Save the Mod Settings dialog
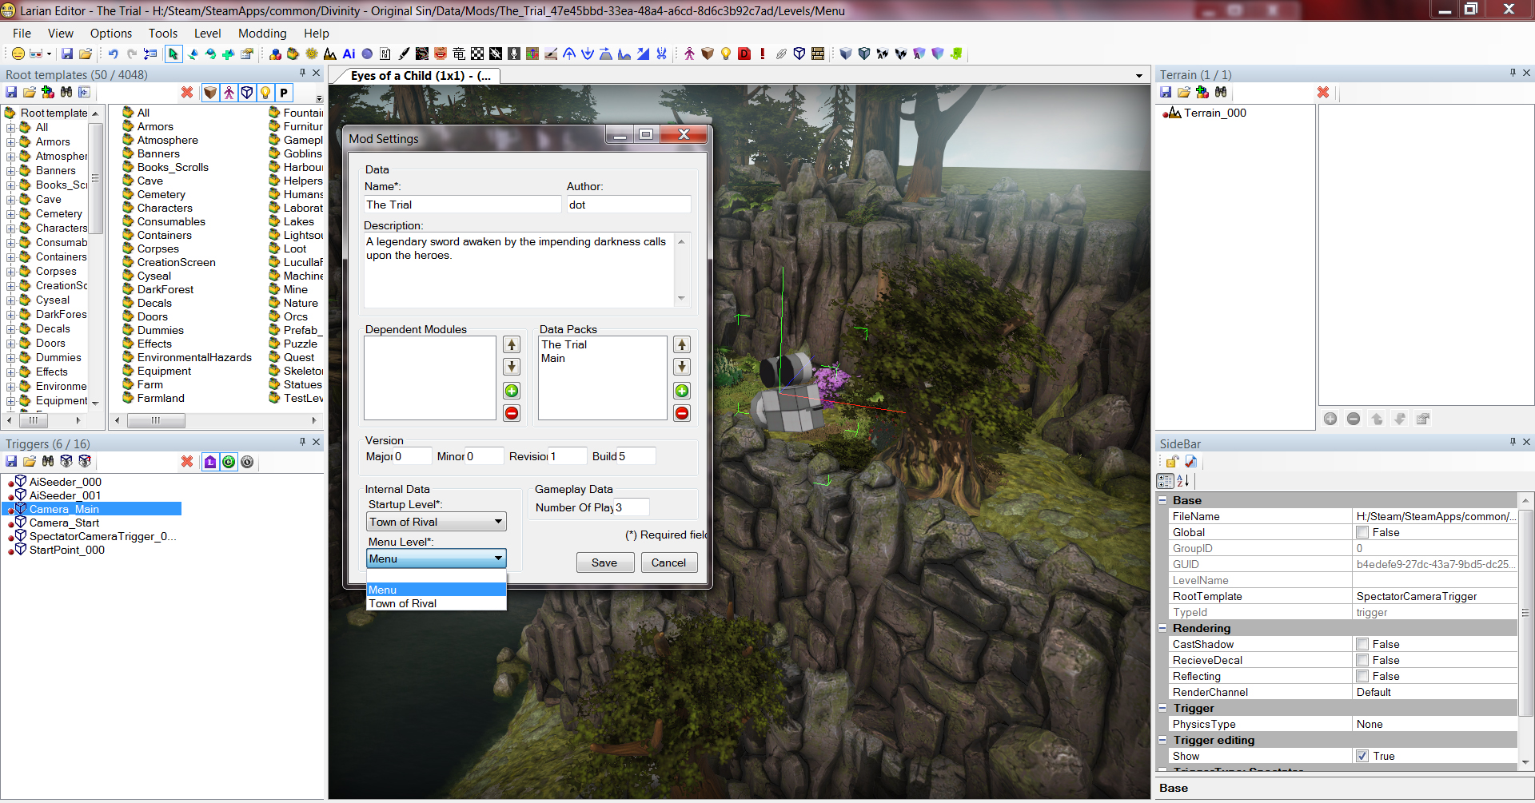 tap(604, 562)
